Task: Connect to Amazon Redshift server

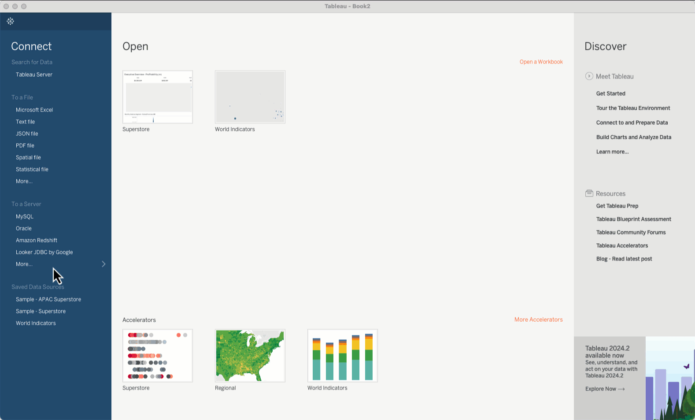Action: (x=37, y=240)
